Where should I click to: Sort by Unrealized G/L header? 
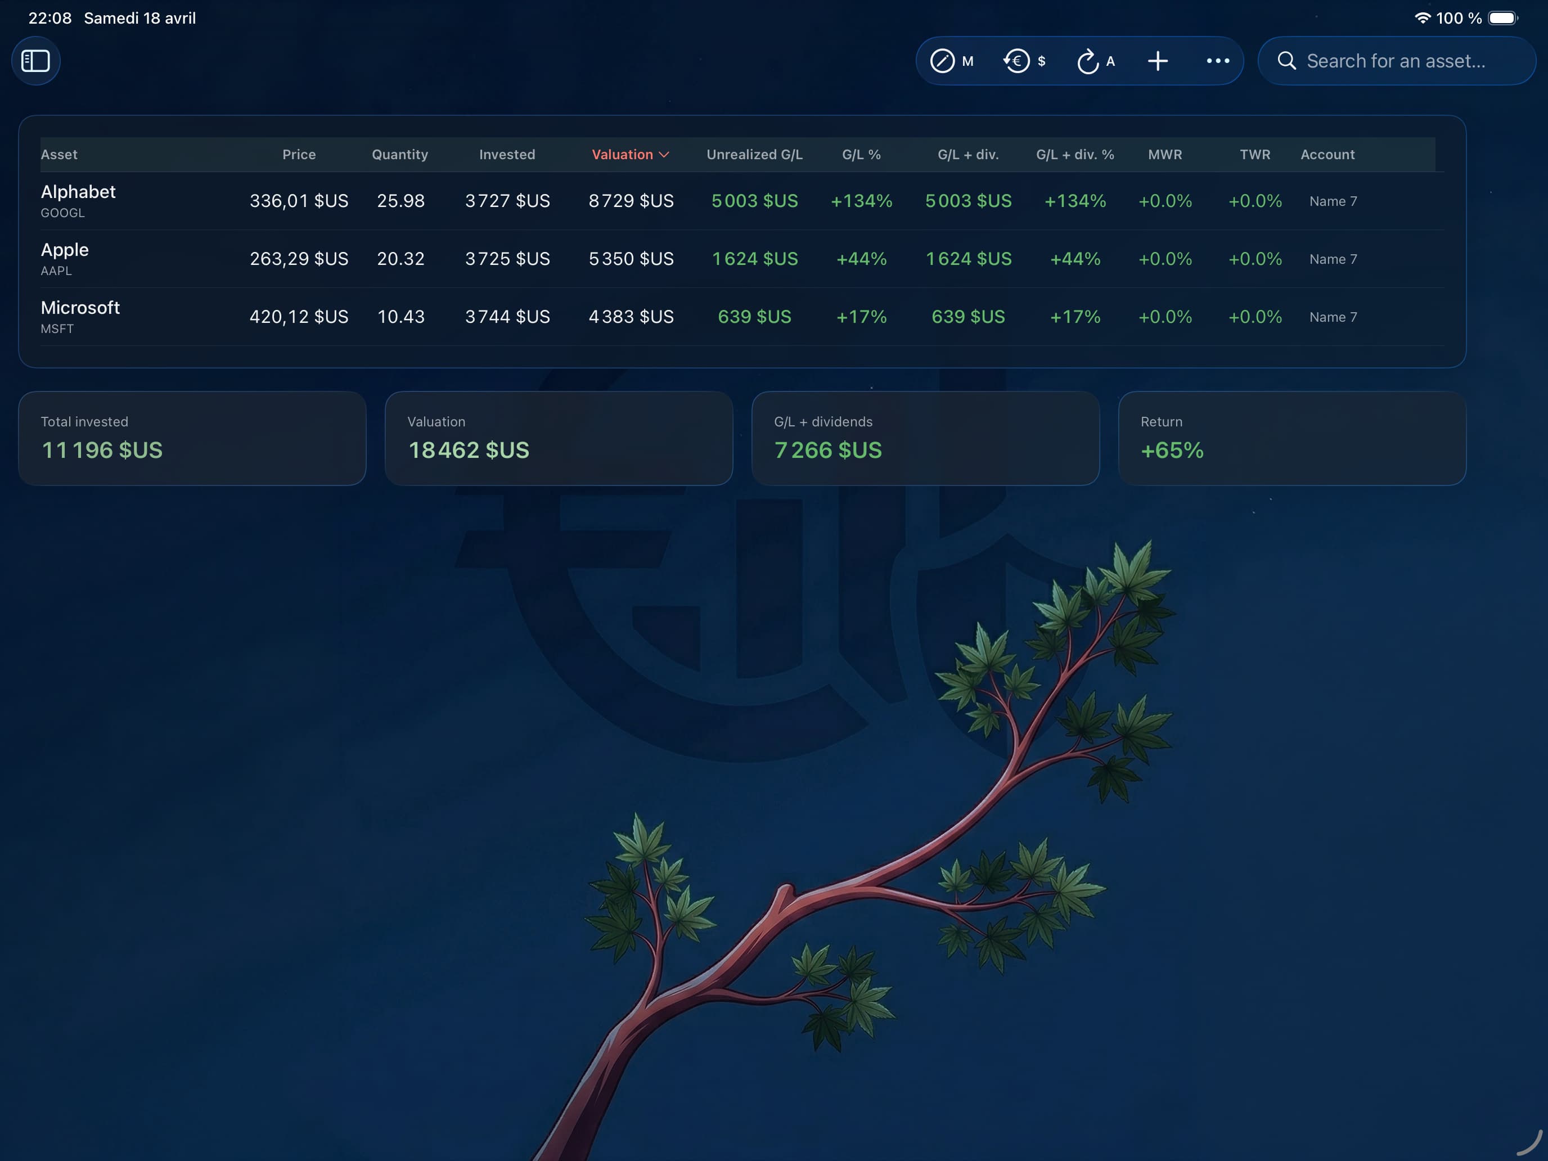(x=754, y=155)
